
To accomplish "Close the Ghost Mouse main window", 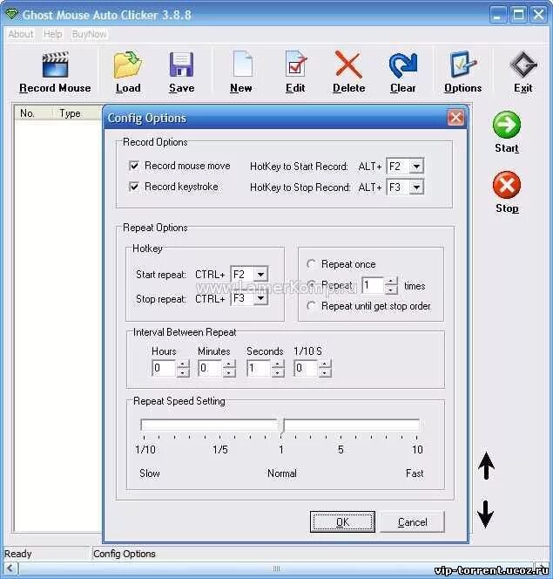I will [538, 15].
